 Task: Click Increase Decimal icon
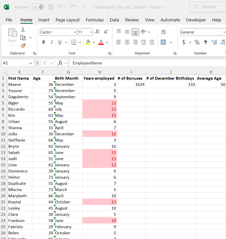214,42
